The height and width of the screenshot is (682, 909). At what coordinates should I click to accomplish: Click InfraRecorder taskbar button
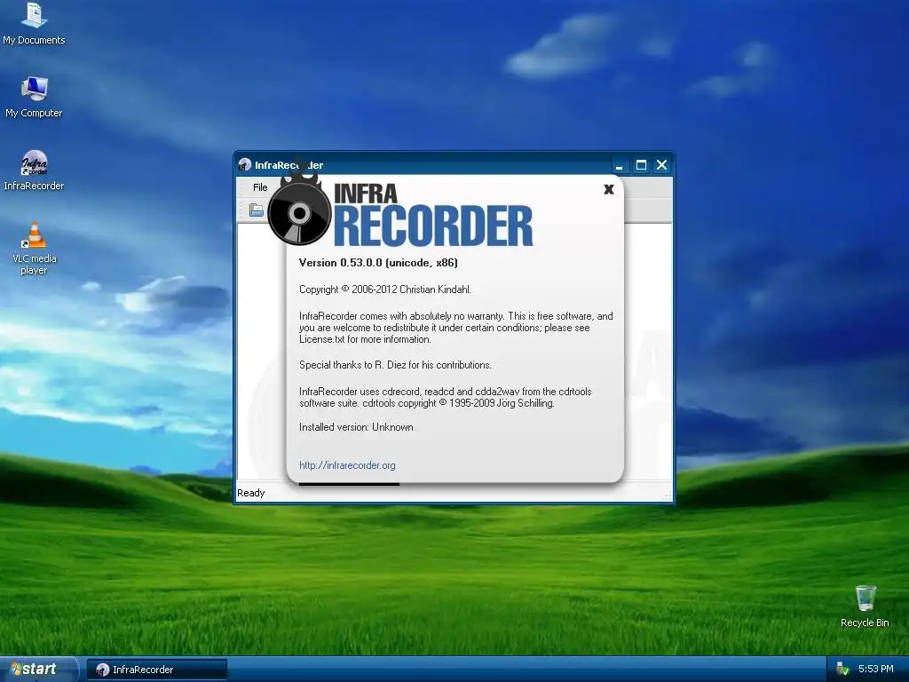pyautogui.click(x=156, y=670)
